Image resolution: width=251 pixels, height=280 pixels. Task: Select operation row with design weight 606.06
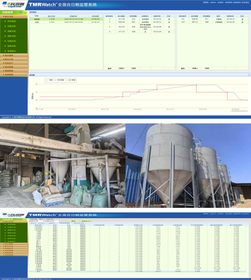pos(139,22)
